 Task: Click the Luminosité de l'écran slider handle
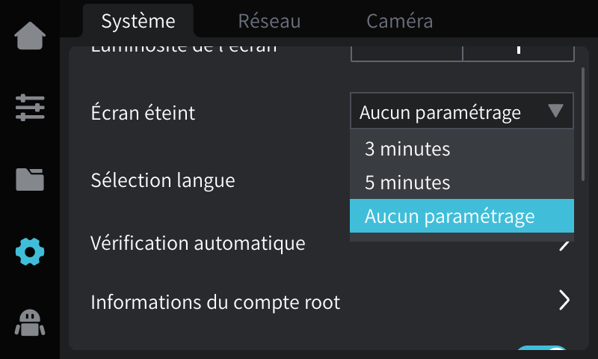pos(519,49)
